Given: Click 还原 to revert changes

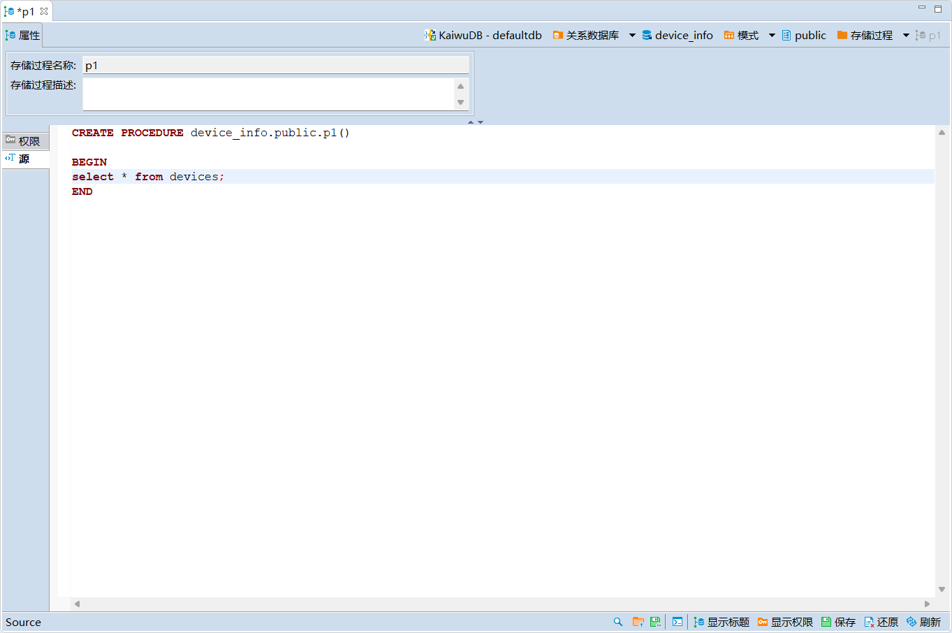Looking at the screenshot, I should 881,622.
